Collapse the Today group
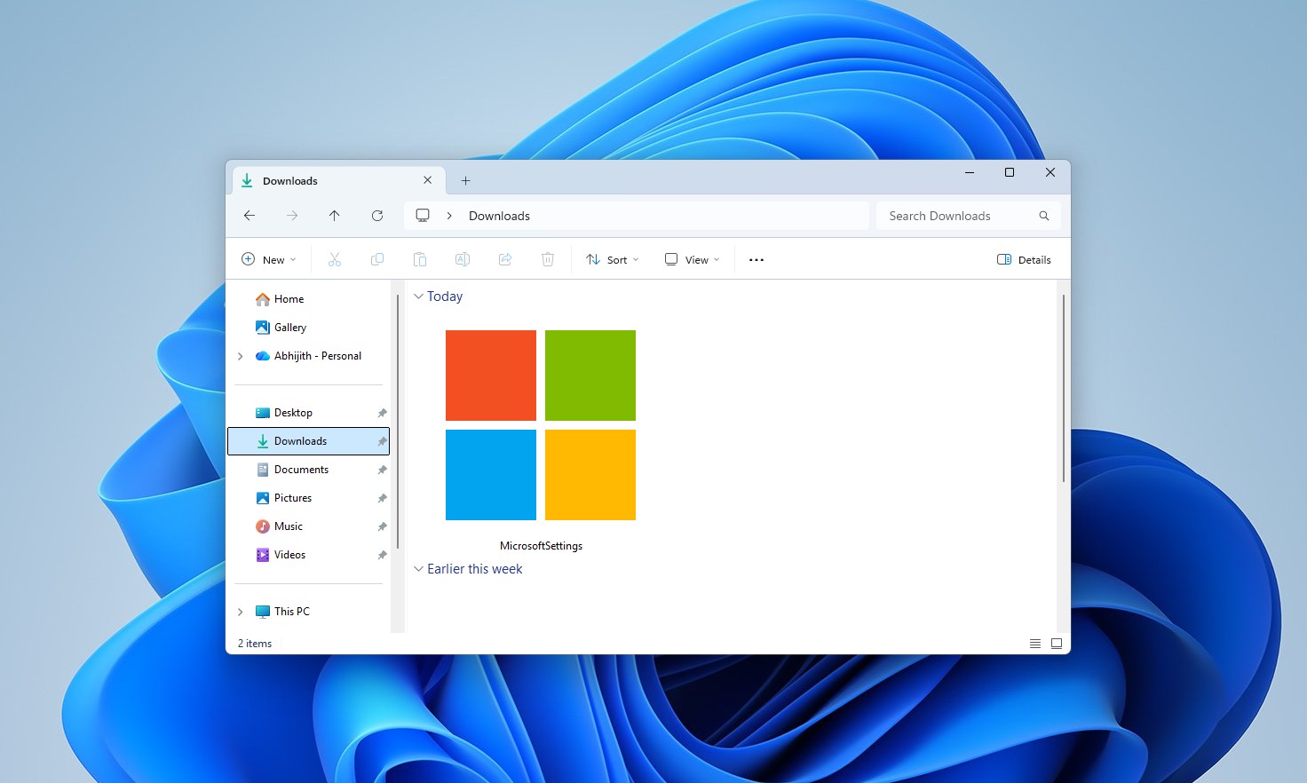This screenshot has width=1307, height=783. click(419, 297)
